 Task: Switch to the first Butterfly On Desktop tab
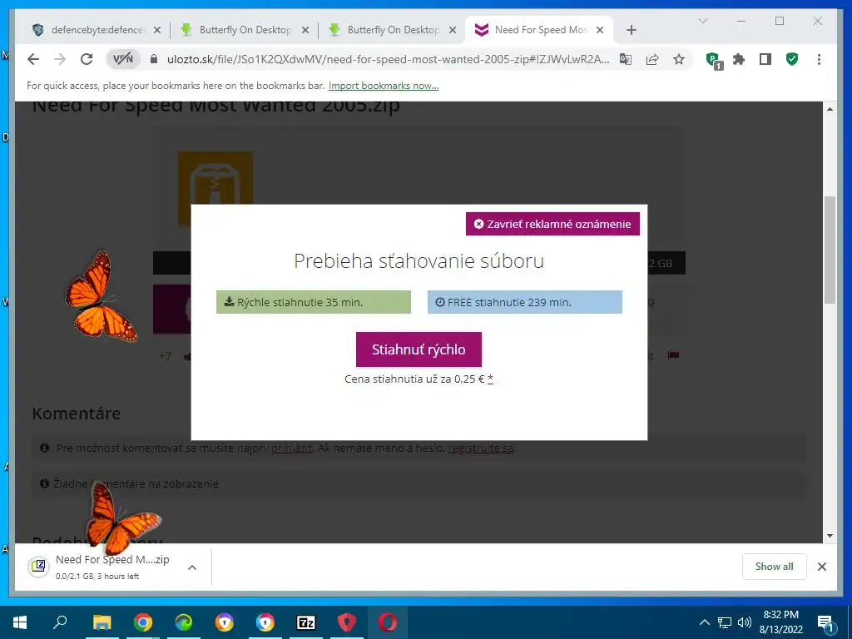[x=245, y=30]
